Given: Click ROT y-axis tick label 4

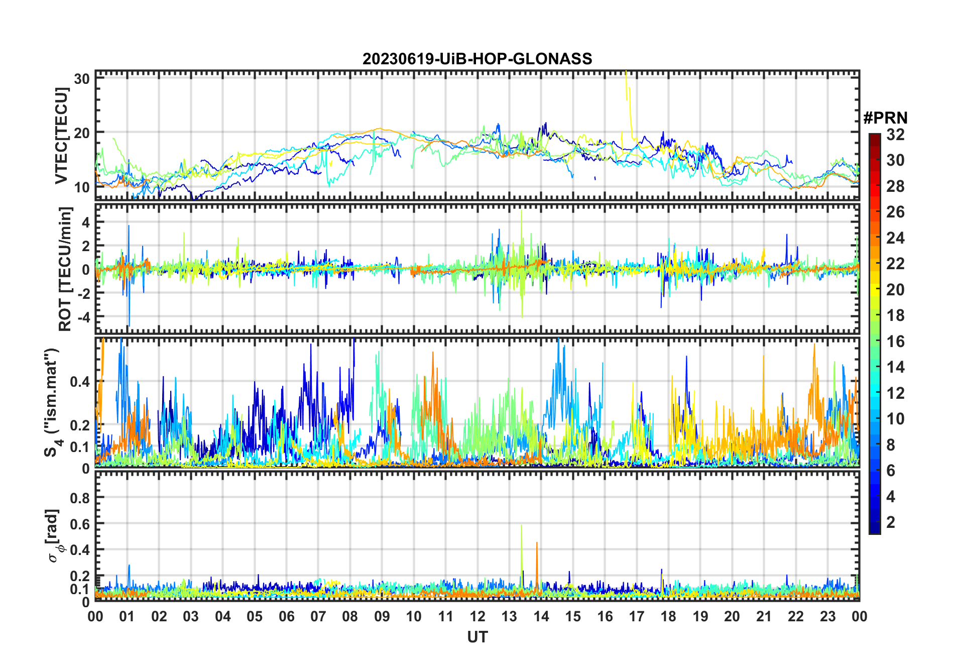Looking at the screenshot, I should (86, 221).
